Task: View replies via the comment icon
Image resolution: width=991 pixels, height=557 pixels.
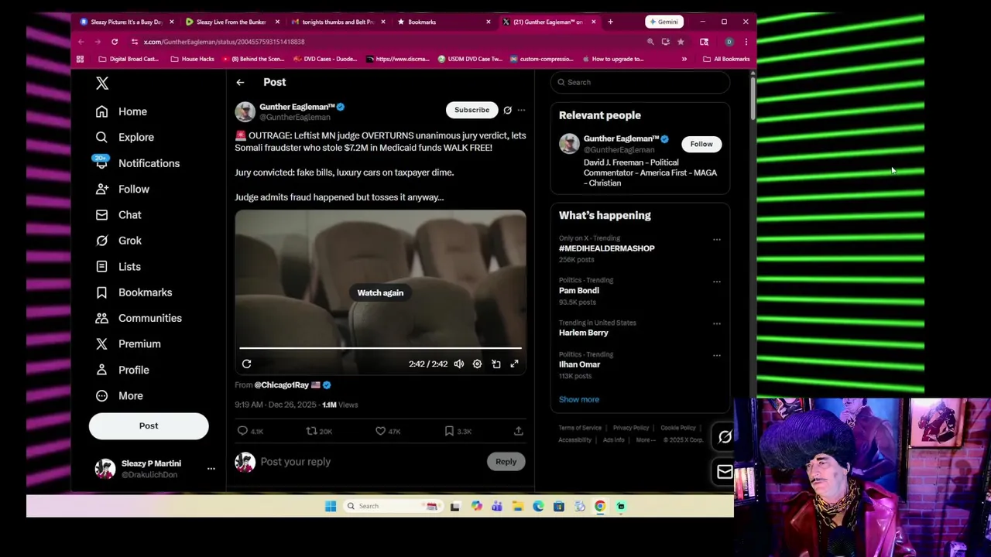Action: click(242, 431)
